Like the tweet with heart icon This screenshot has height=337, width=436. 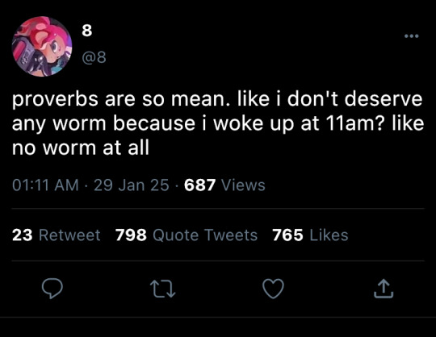(x=274, y=289)
